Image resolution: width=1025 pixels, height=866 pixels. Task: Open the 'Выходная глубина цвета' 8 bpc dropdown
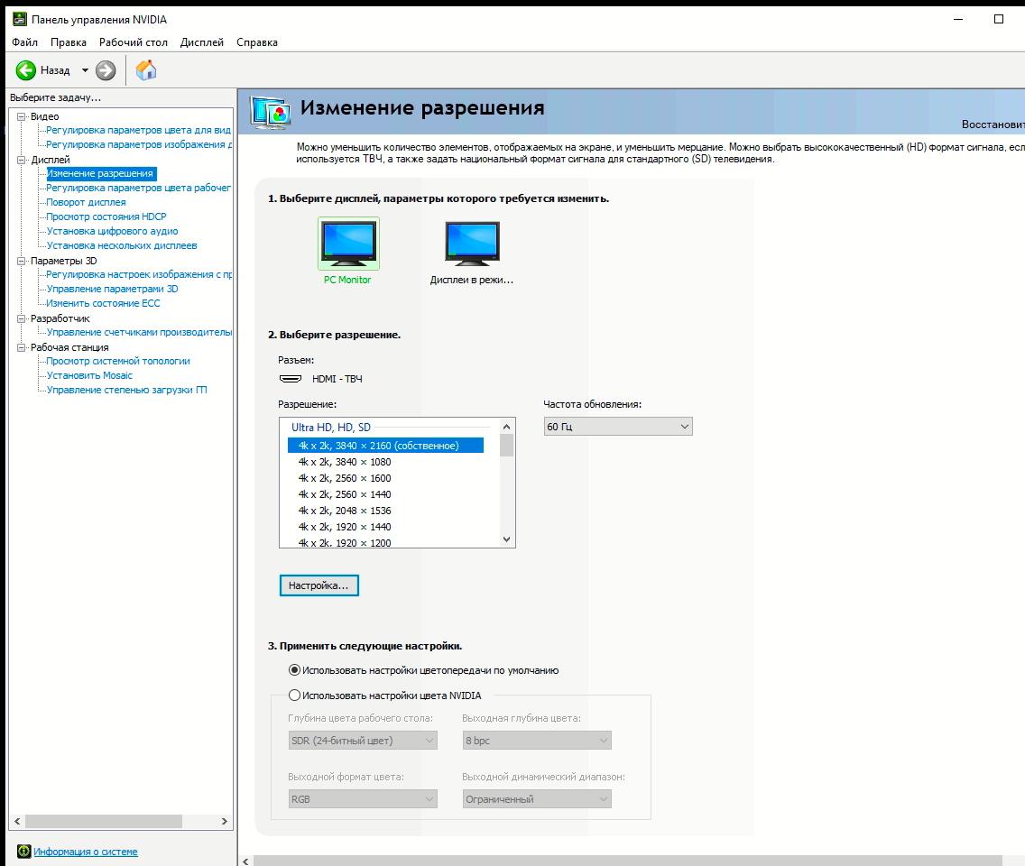pos(537,741)
